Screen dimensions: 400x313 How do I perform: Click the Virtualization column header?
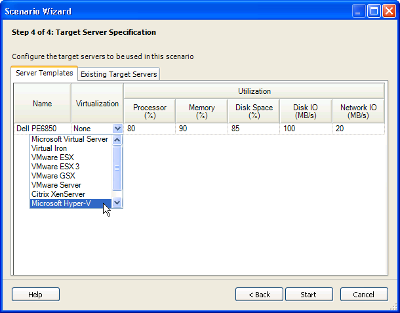click(97, 104)
